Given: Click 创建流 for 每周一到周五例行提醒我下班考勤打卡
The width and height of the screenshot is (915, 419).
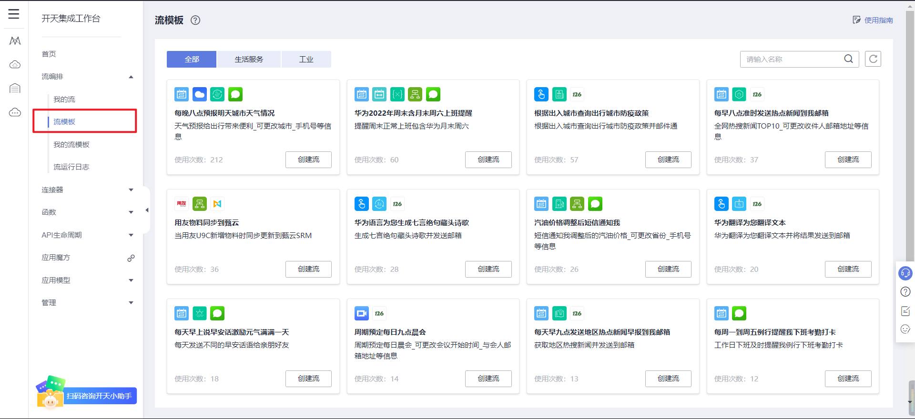Looking at the screenshot, I should pos(848,379).
